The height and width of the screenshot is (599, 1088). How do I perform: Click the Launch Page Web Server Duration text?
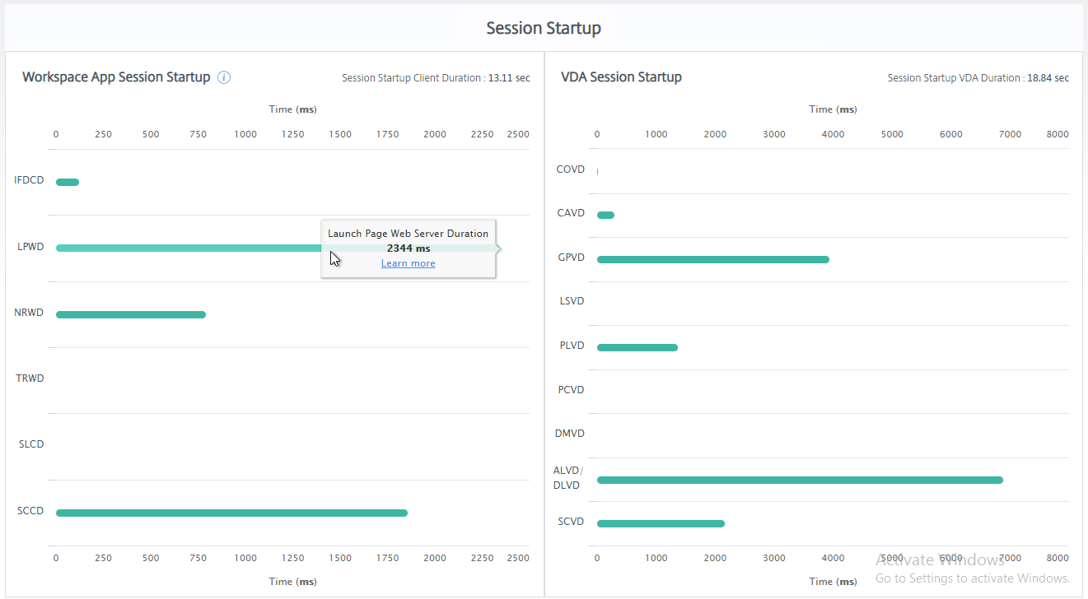pos(409,234)
